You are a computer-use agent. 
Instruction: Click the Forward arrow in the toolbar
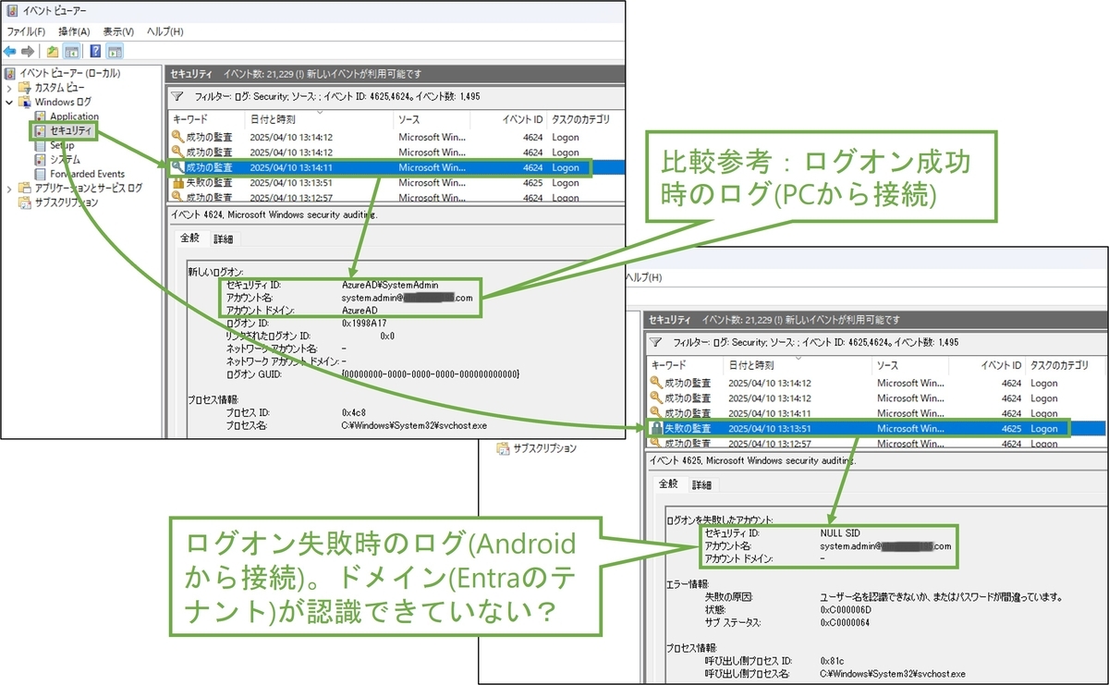pyautogui.click(x=28, y=51)
